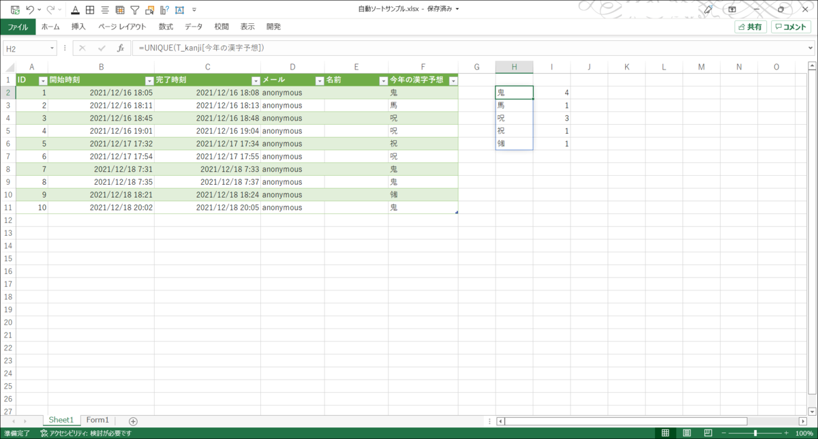Viewport: 818px width, 439px height.
Task: Select Normal view in the status bar
Action: click(665, 432)
